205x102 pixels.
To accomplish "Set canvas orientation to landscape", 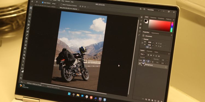I will coord(150,48).
